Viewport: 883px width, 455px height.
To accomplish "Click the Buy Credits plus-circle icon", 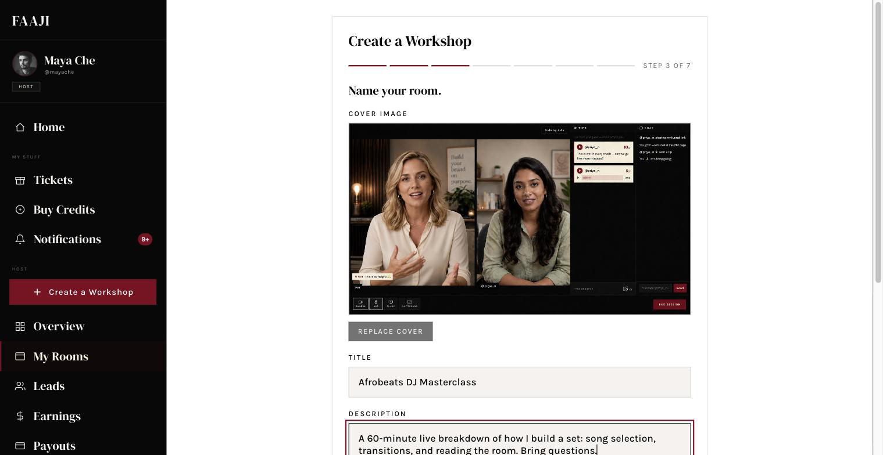I will pyautogui.click(x=20, y=210).
